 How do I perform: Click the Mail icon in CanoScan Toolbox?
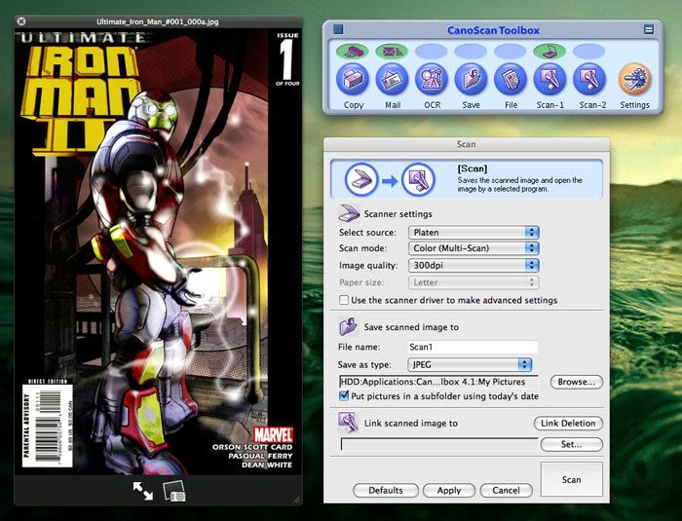[x=392, y=79]
